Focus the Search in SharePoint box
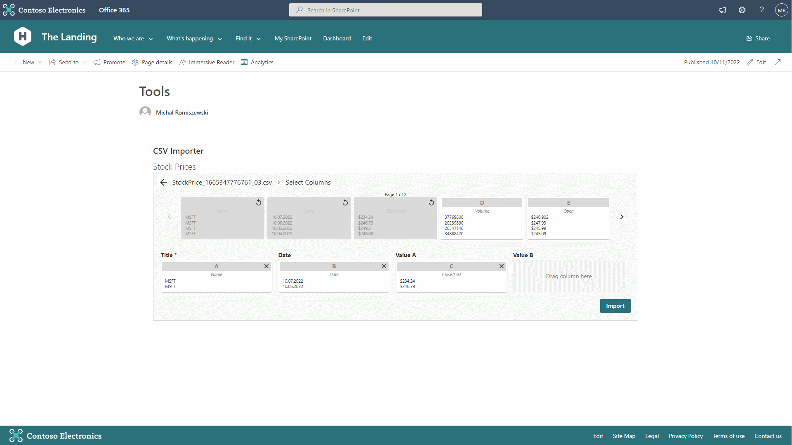The width and height of the screenshot is (792, 445). click(385, 10)
